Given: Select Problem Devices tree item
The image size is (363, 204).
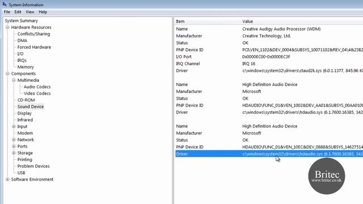Looking at the screenshot, I should point(33,166).
